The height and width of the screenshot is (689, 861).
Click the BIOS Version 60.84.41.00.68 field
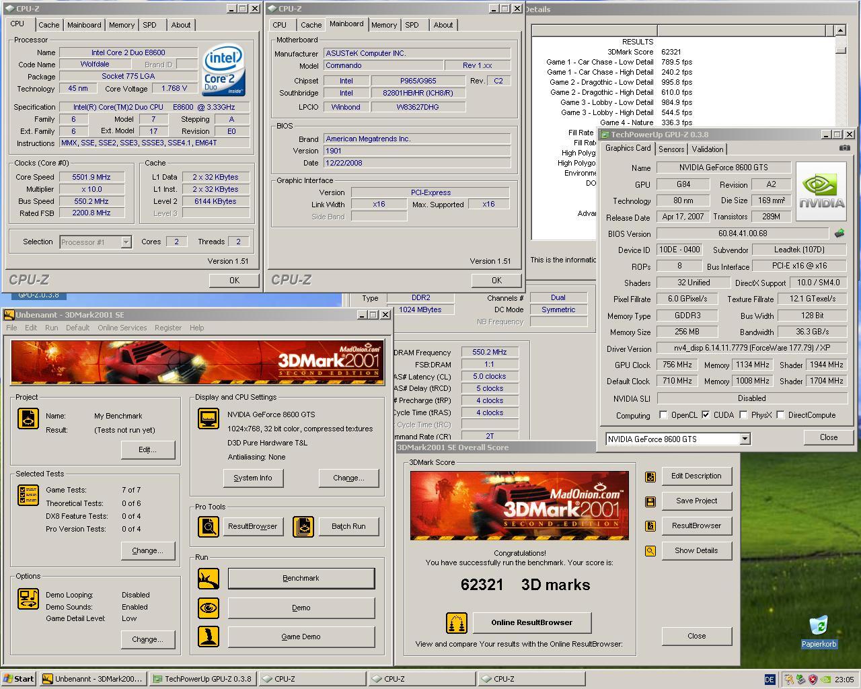point(743,233)
